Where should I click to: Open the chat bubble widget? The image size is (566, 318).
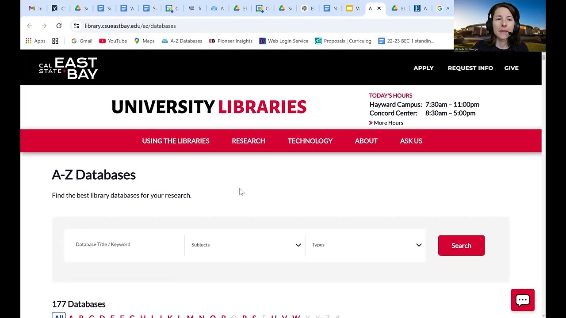pos(523,300)
